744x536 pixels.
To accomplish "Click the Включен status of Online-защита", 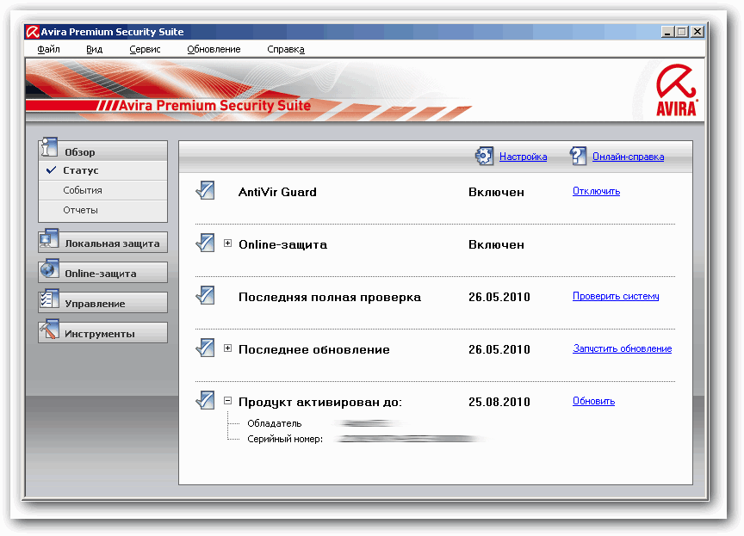I will pos(496,245).
